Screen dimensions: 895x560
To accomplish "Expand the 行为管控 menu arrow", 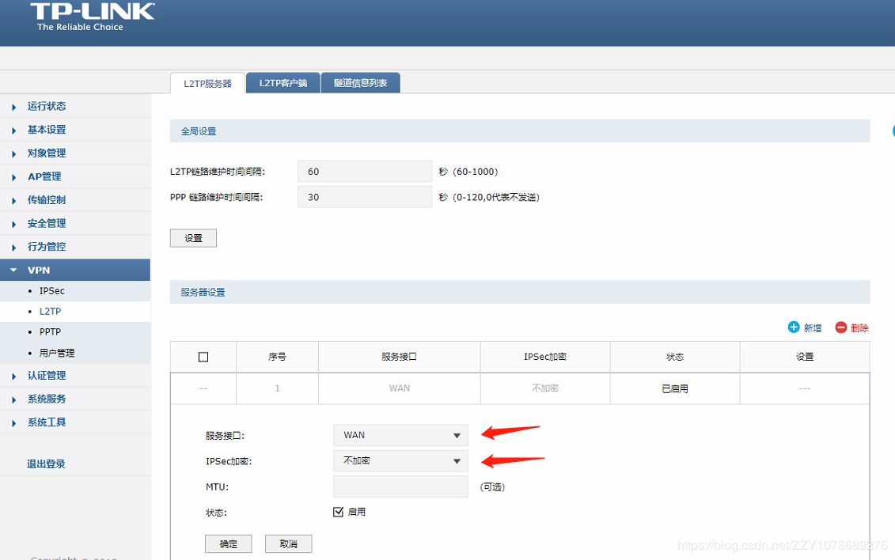I will pyautogui.click(x=13, y=247).
